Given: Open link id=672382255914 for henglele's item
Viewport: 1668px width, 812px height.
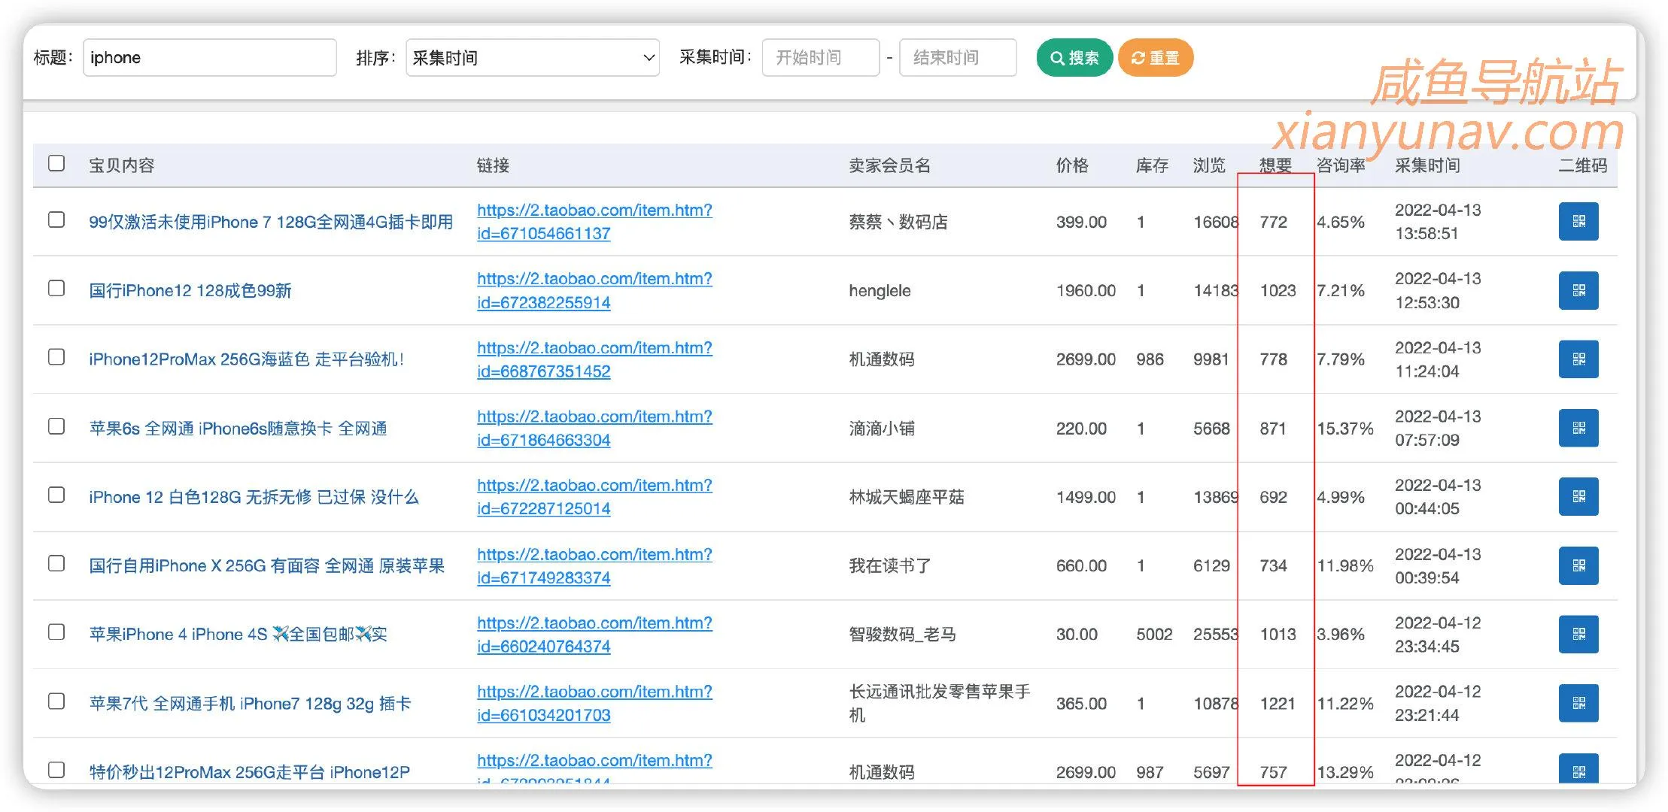Looking at the screenshot, I should coord(594,290).
